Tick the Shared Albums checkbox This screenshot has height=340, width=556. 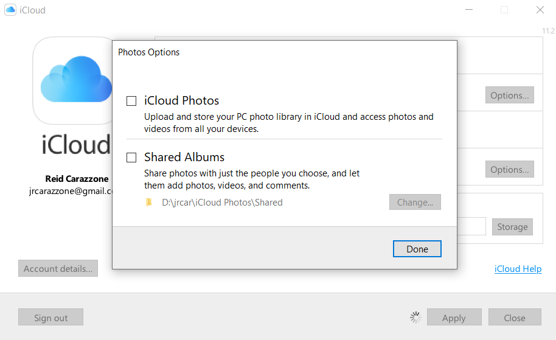pyautogui.click(x=131, y=158)
